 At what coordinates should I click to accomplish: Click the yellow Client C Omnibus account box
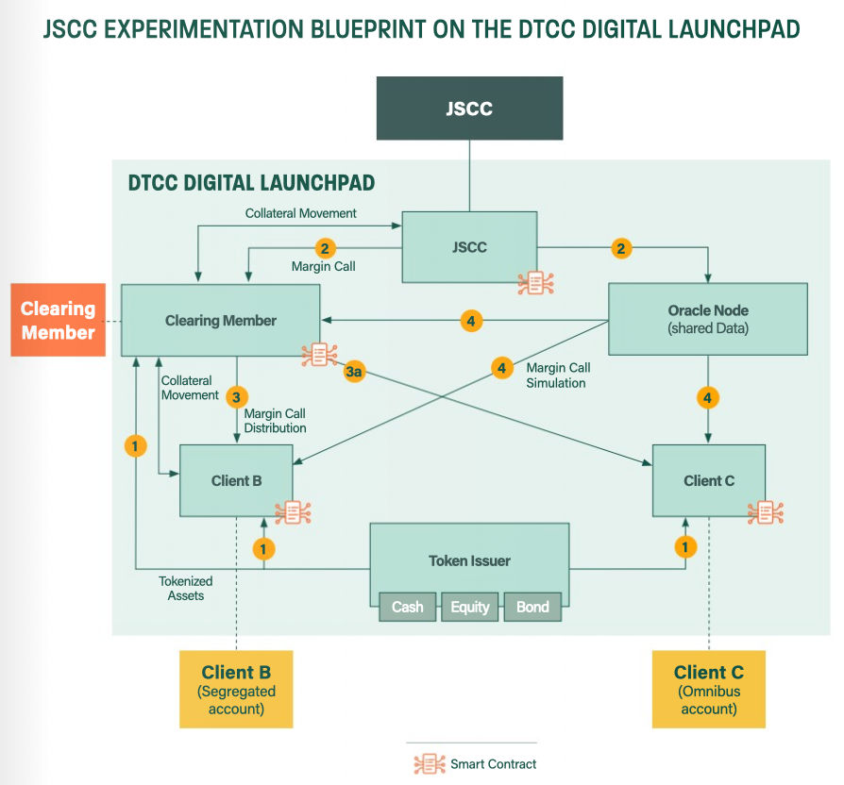tap(709, 689)
